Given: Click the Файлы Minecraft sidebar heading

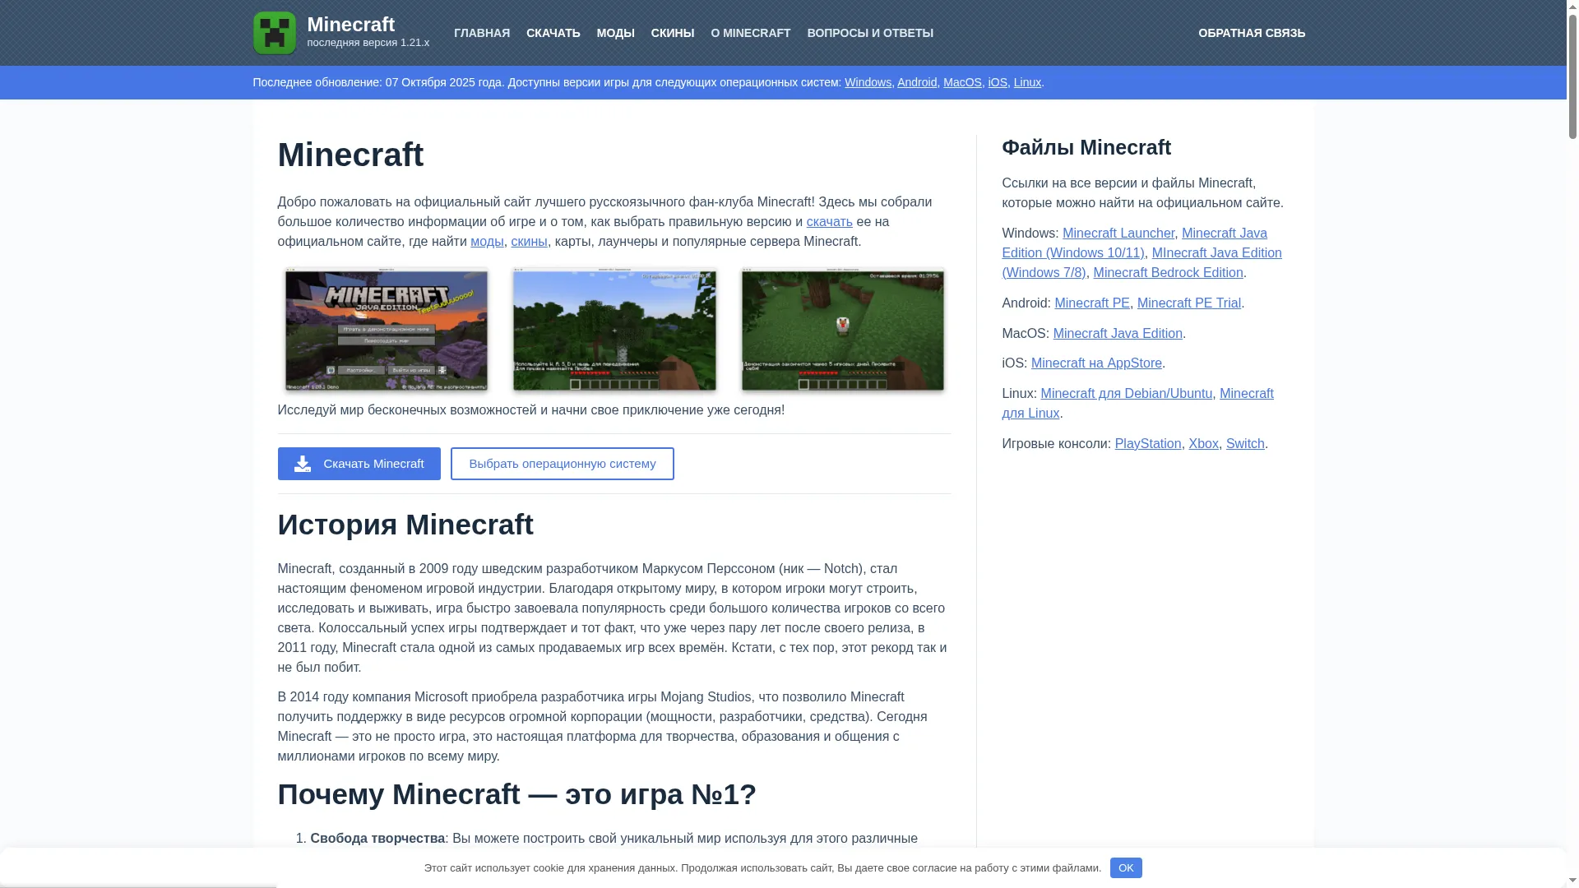Looking at the screenshot, I should pyautogui.click(x=1086, y=148).
